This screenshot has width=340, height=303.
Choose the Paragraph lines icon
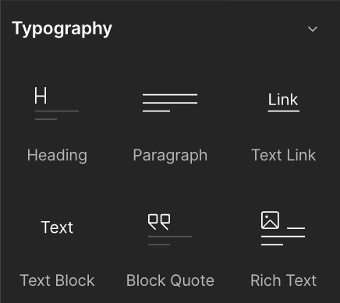pyautogui.click(x=170, y=103)
